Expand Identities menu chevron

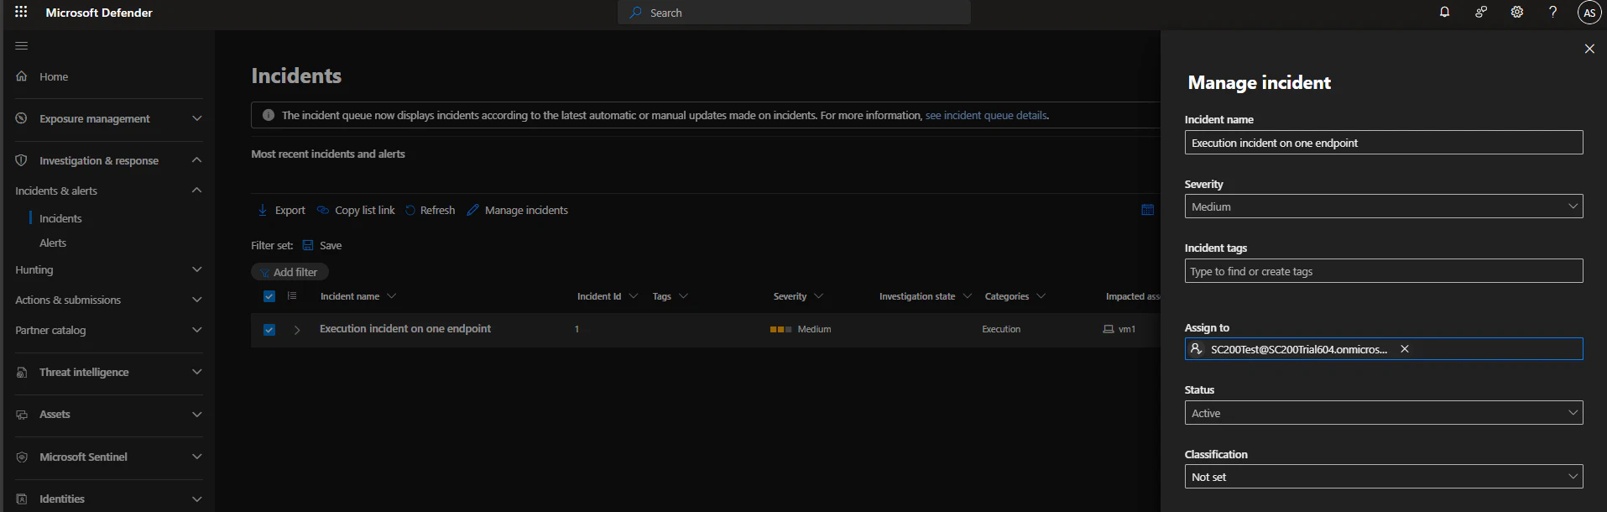197,499
